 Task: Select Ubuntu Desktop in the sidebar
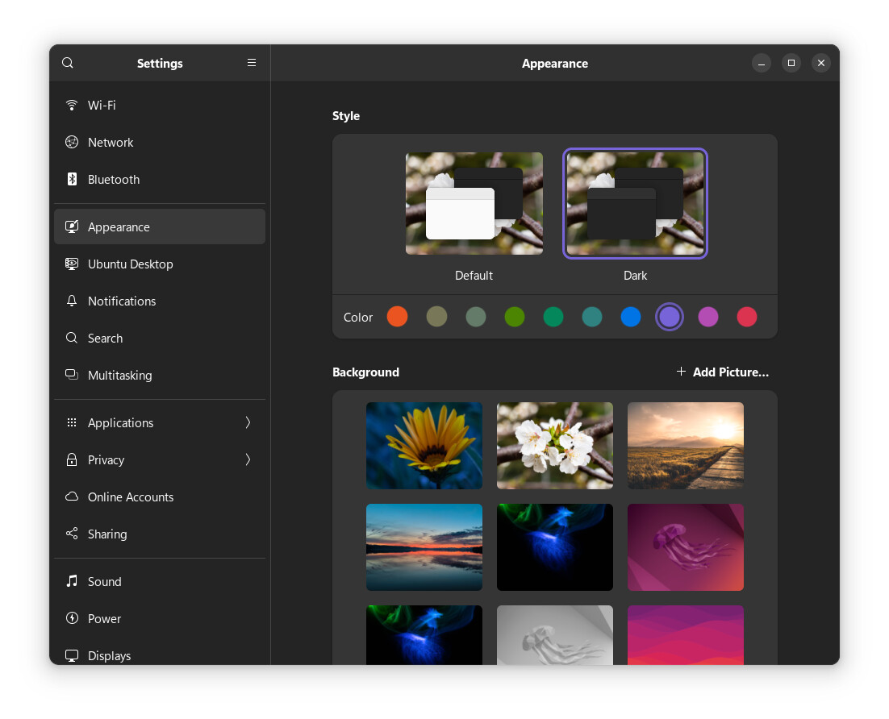[160, 264]
